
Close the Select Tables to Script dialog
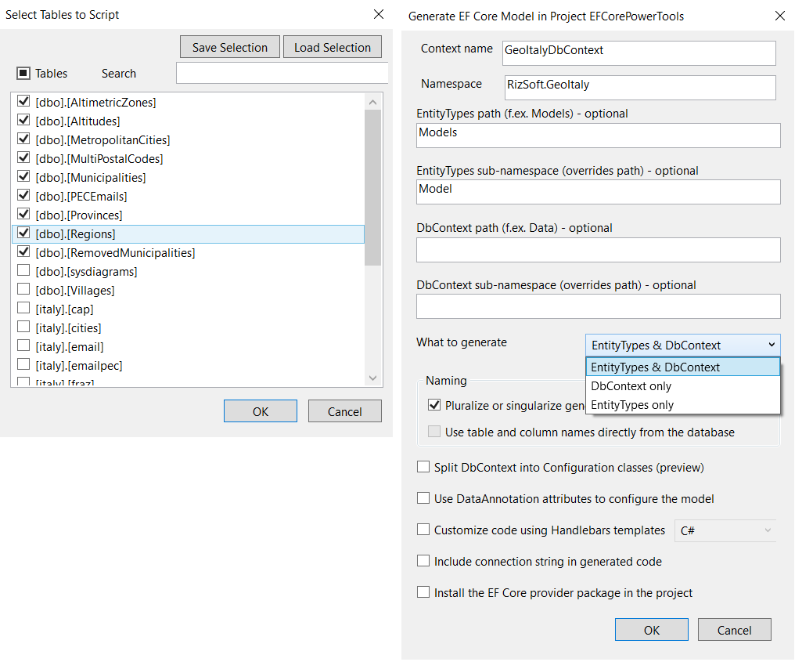(378, 14)
